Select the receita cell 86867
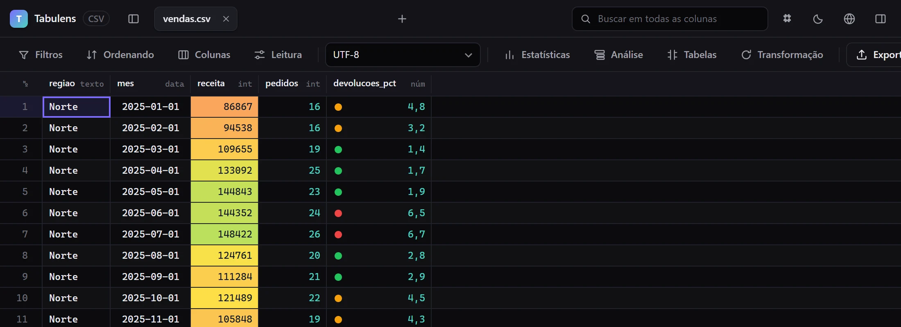 [x=224, y=107]
